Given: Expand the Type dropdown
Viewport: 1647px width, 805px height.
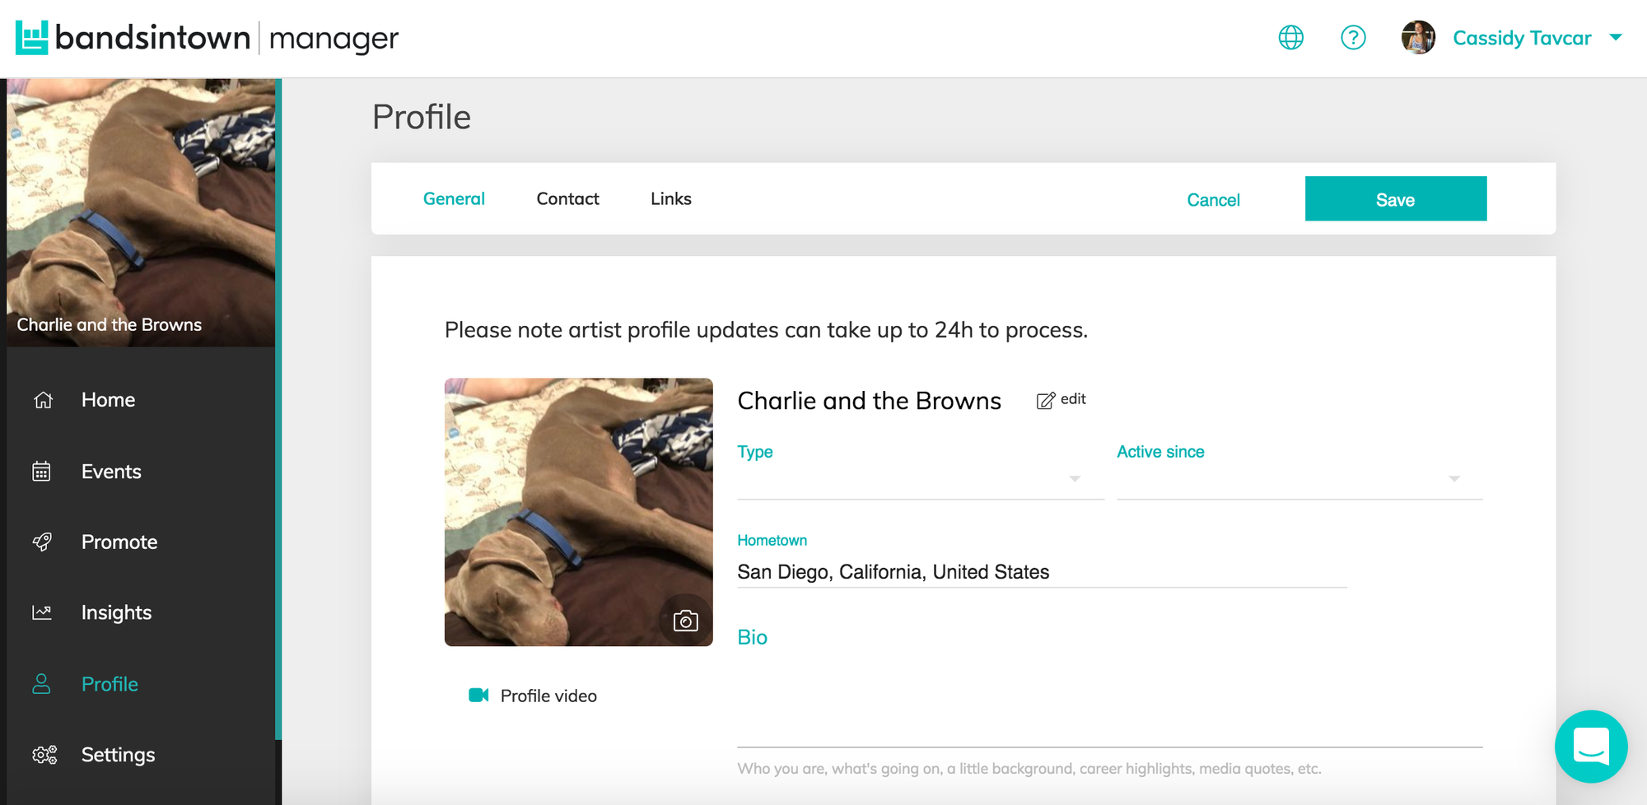Looking at the screenshot, I should pos(1075,478).
